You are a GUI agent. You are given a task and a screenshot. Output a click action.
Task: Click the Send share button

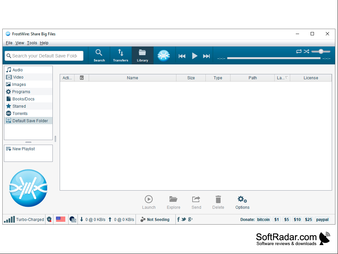click(x=197, y=202)
